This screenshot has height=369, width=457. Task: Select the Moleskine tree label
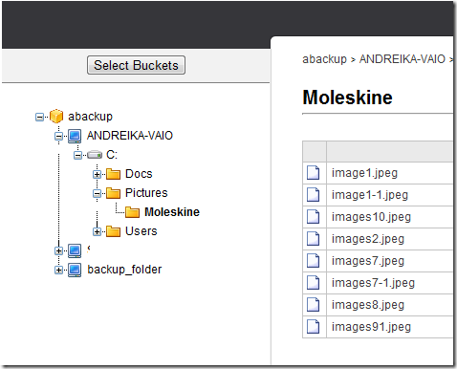(172, 212)
